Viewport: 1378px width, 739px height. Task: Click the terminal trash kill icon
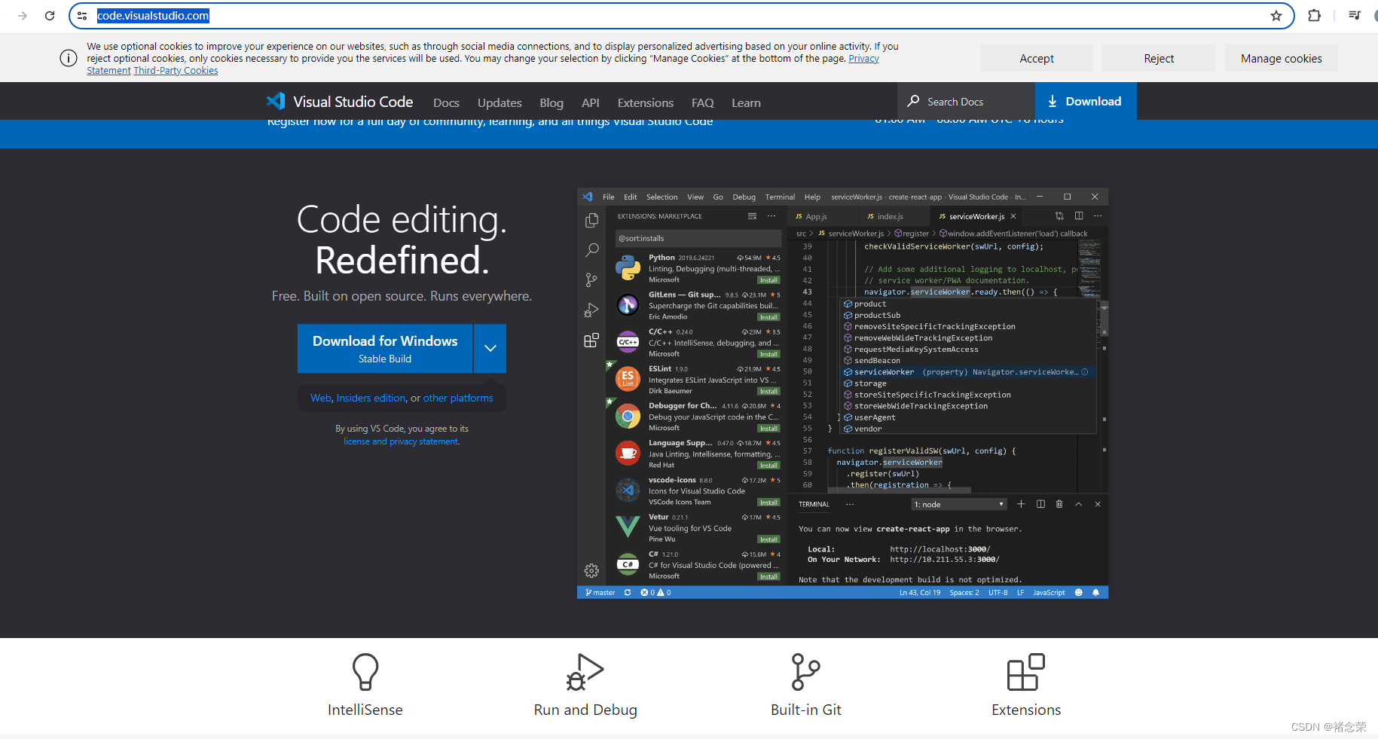(1059, 504)
